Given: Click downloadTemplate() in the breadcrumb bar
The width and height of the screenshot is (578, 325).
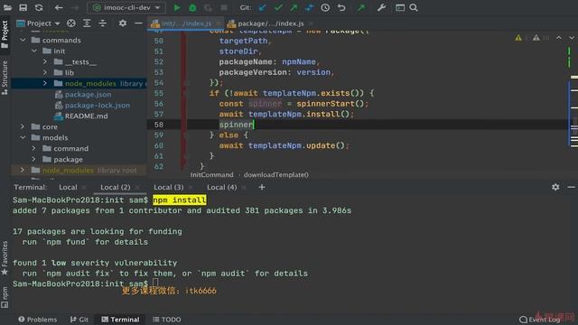Looking at the screenshot, I should [x=276, y=174].
